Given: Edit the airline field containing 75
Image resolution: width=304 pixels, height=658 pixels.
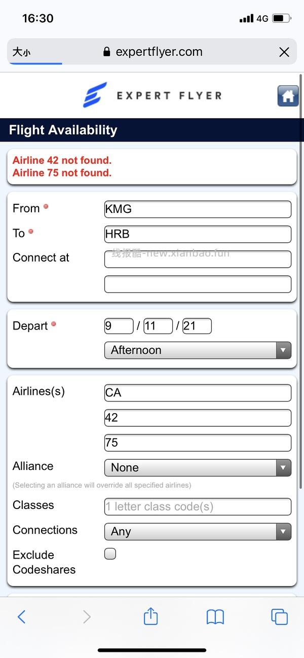Looking at the screenshot, I should pos(198,443).
